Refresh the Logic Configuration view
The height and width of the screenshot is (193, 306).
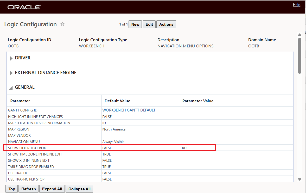tap(28, 189)
